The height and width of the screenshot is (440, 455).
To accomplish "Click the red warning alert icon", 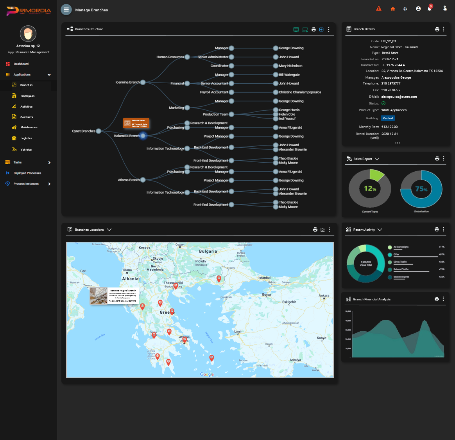I will 378,9.
